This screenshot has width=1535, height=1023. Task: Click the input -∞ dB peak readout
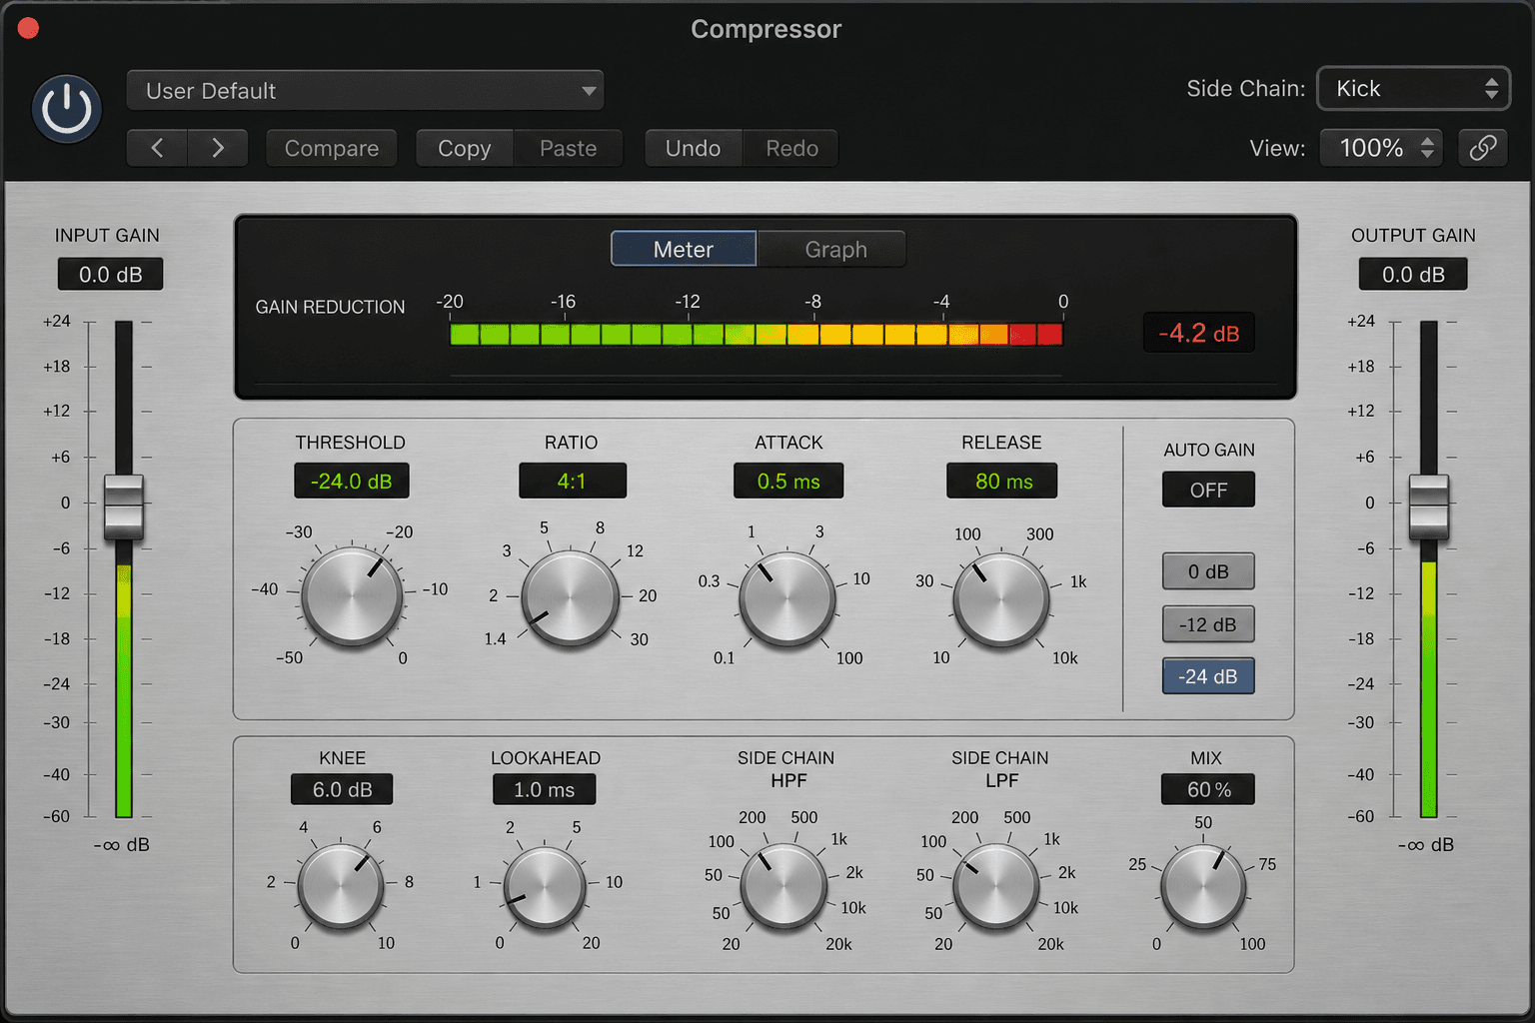point(122,845)
